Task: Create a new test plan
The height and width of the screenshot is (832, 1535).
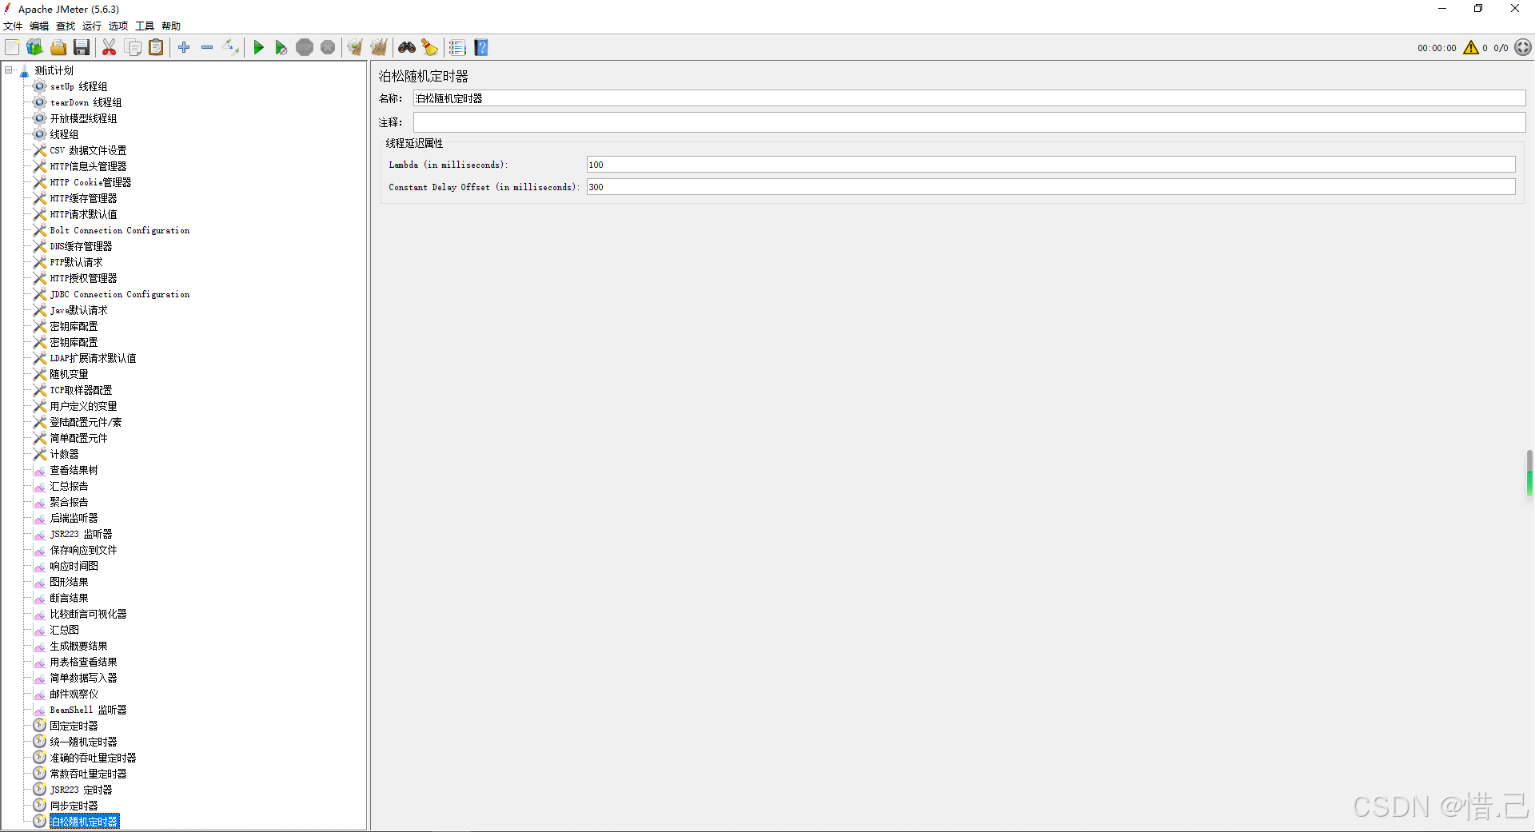Action: 12,48
